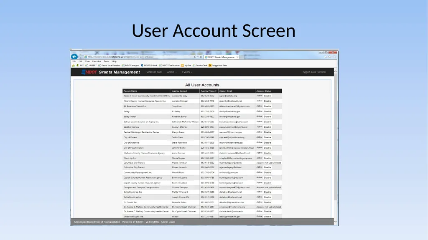Click the scrollbar down arrow
This screenshot has width=428, height=240.
tap(335, 222)
